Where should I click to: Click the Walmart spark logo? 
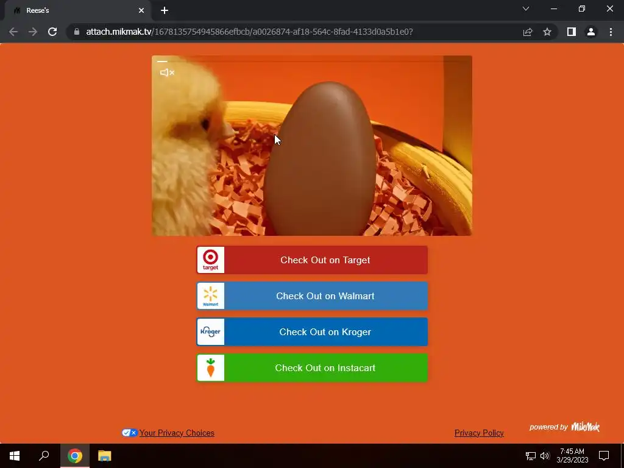point(210,296)
